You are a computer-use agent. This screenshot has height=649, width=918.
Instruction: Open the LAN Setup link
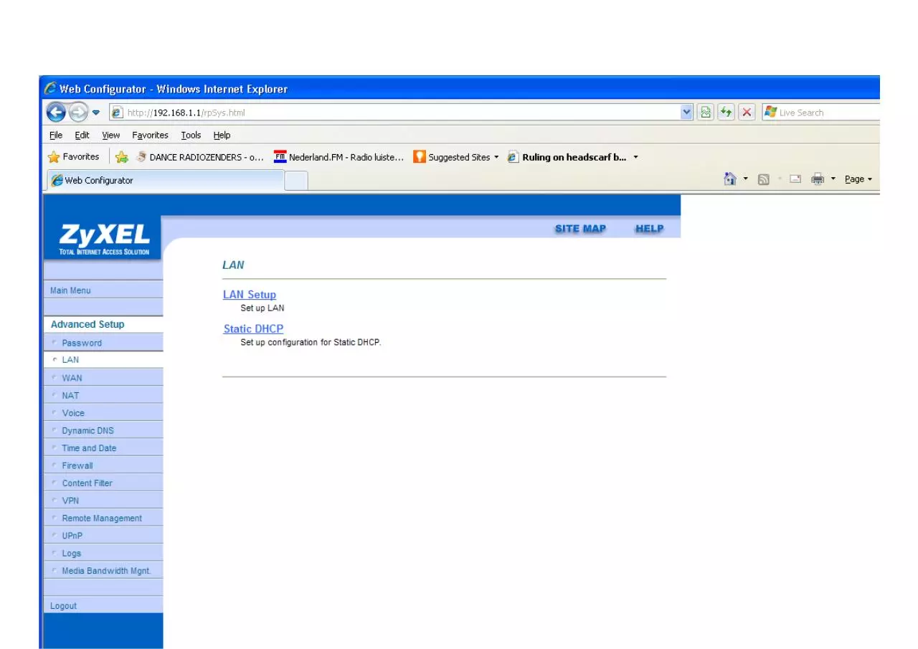[250, 294]
